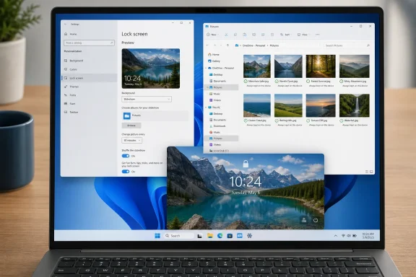Screen dimensions: 416x277
Task: Click the taskbar clock and date
Action: click(x=368, y=236)
